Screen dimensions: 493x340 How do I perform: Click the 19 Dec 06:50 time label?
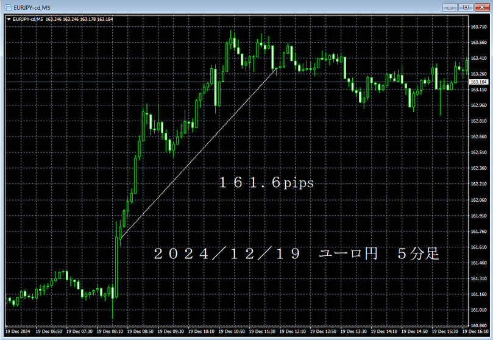coord(49,331)
